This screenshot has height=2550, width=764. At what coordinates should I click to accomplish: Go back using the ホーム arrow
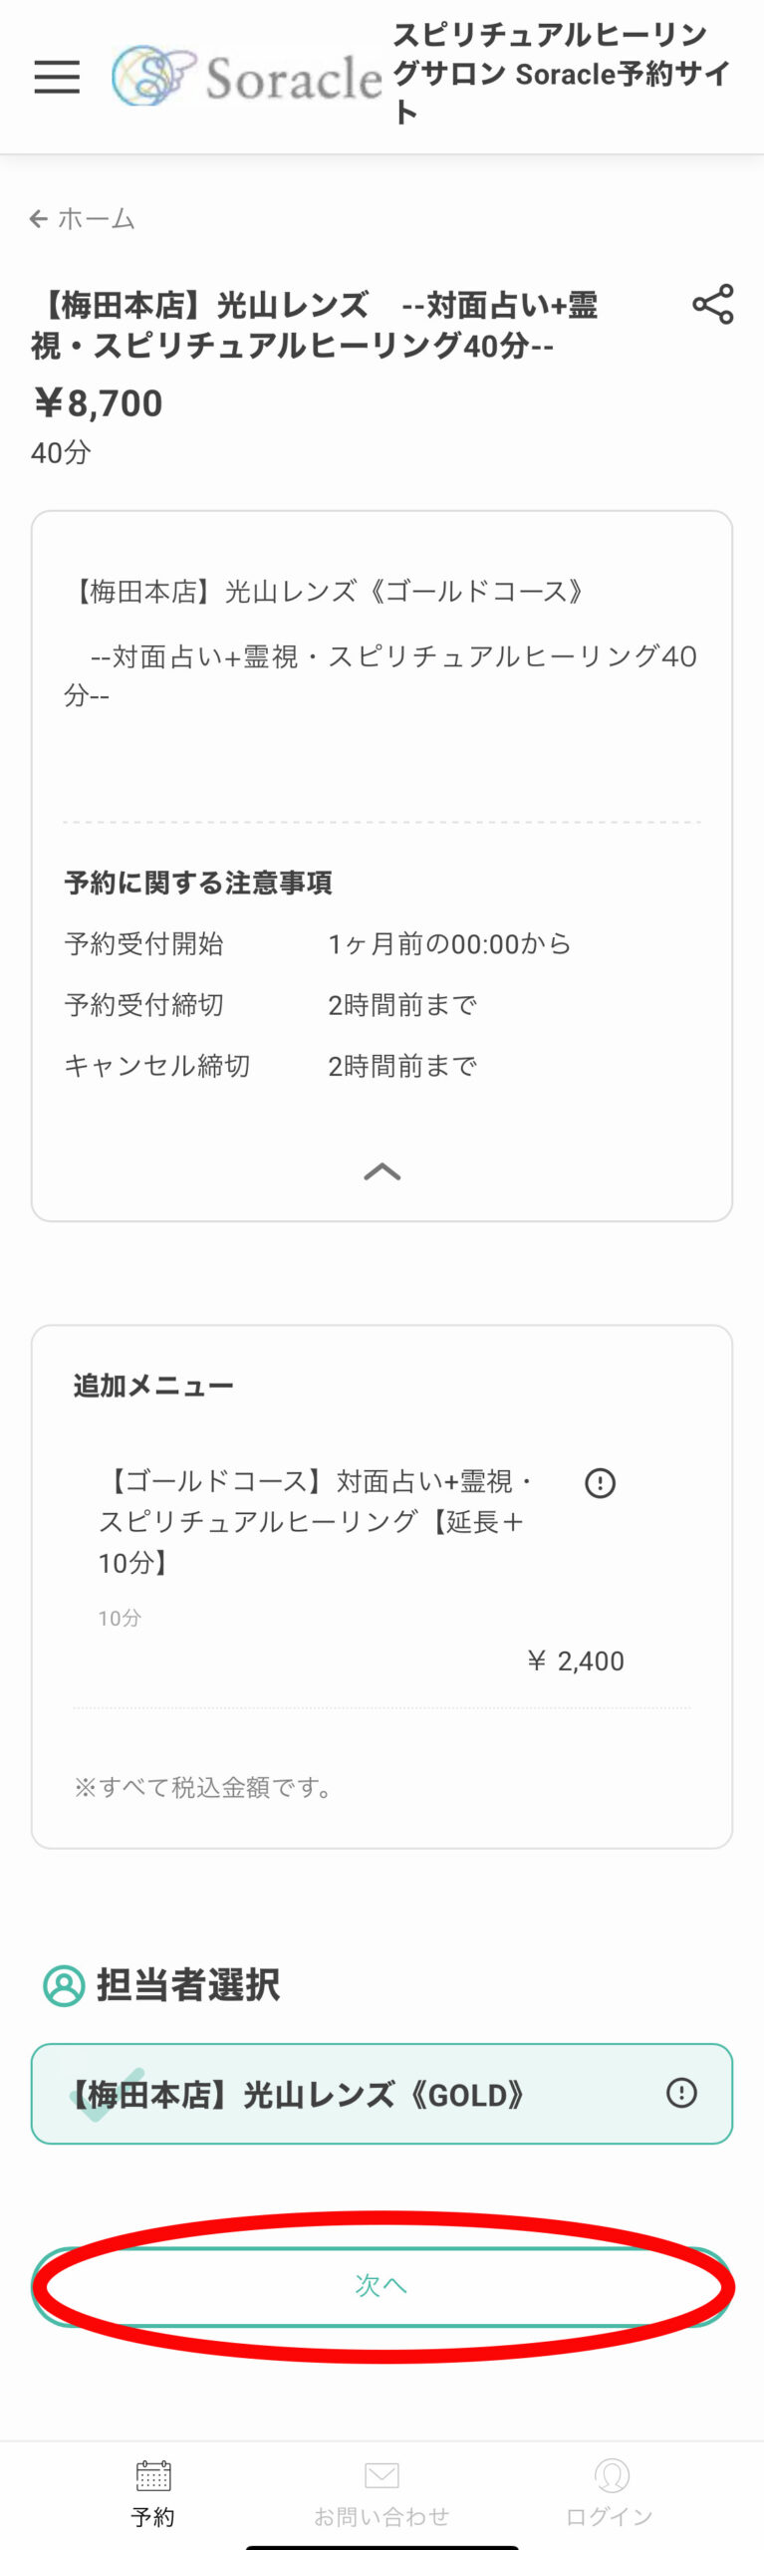[x=82, y=219]
